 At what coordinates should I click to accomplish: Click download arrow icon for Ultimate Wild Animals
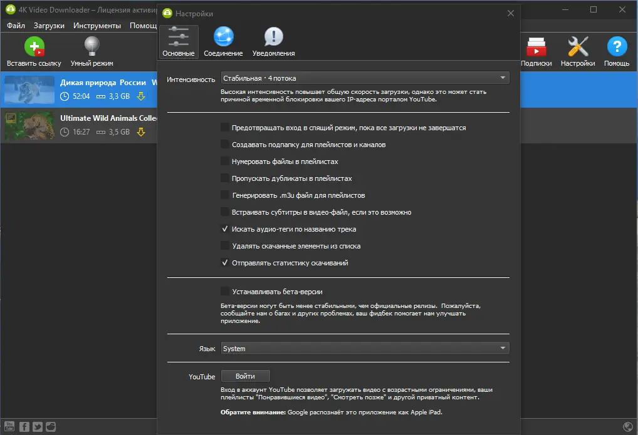tap(141, 132)
